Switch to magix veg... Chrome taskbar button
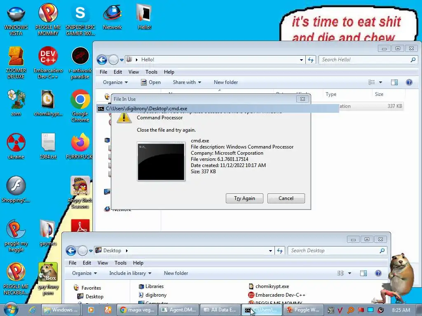 [x=138, y=310]
